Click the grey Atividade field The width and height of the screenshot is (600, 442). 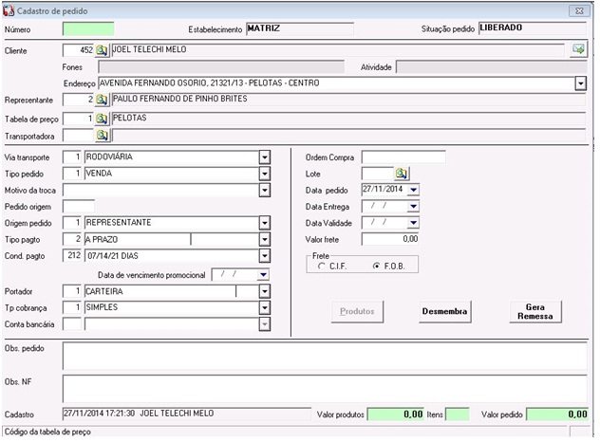point(492,67)
